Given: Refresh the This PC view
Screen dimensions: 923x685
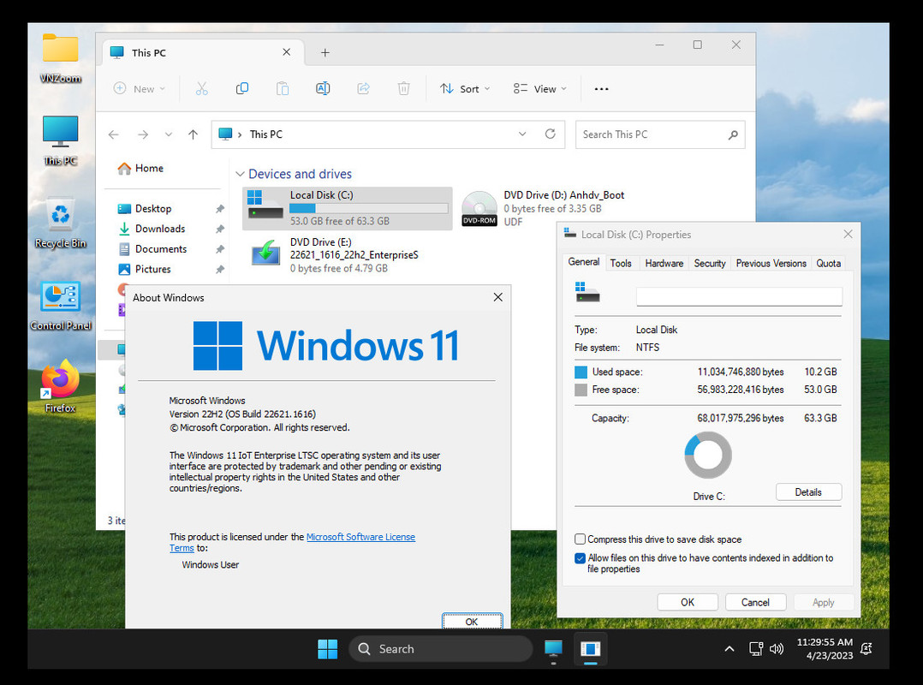Looking at the screenshot, I should (551, 134).
